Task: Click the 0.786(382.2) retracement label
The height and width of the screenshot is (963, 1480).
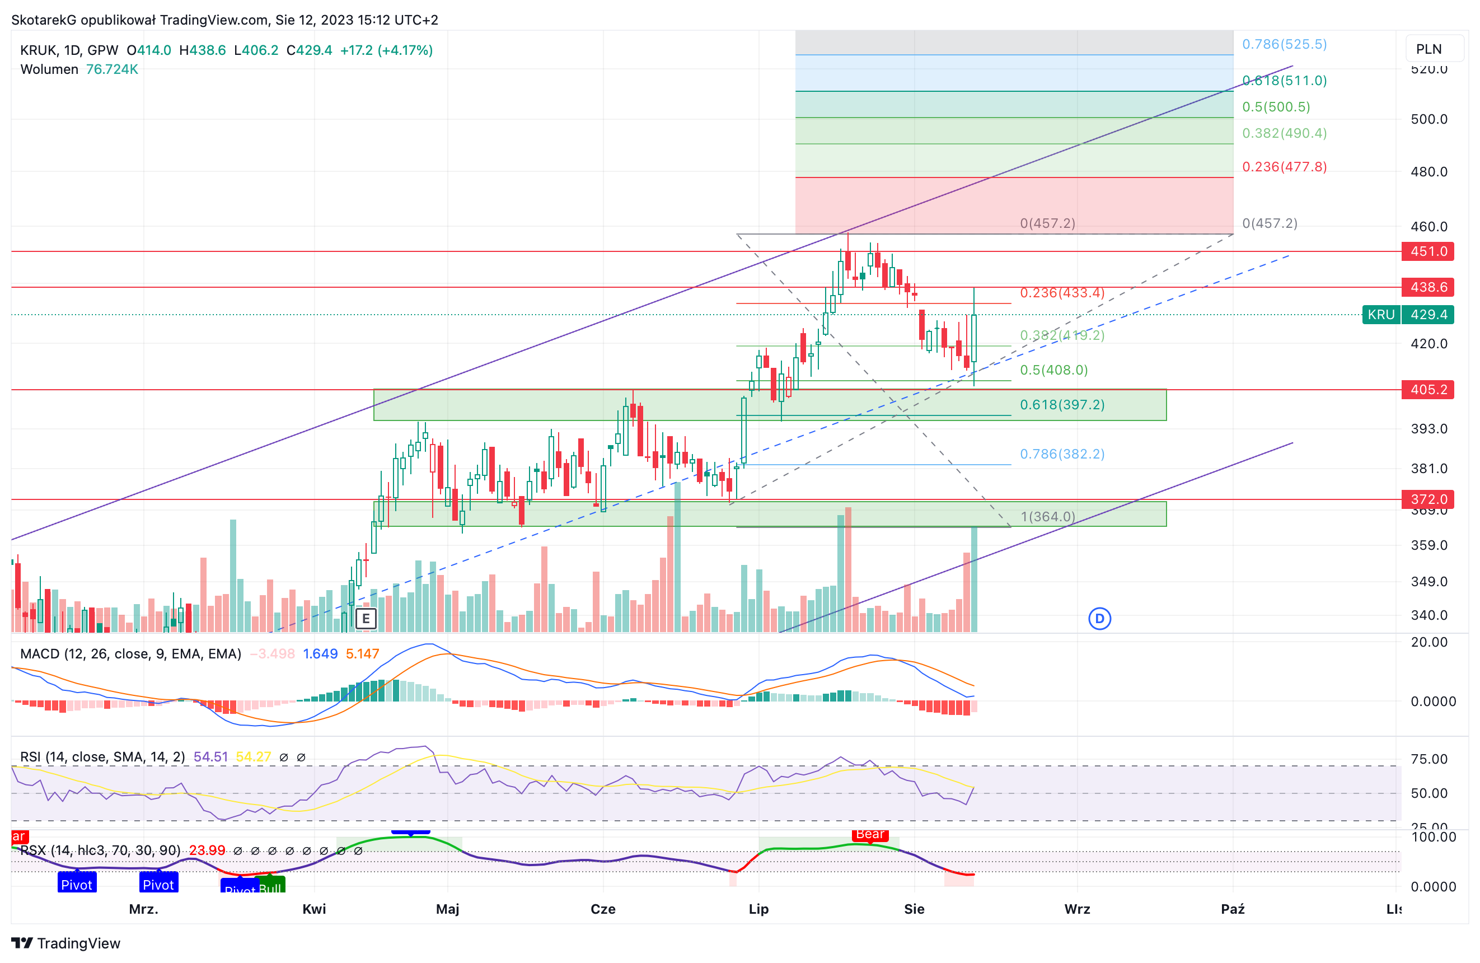Action: (x=1062, y=454)
